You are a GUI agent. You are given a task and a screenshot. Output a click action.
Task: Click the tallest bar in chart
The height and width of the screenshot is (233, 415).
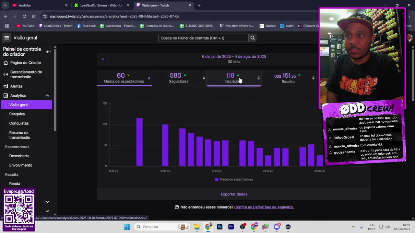click(x=139, y=142)
